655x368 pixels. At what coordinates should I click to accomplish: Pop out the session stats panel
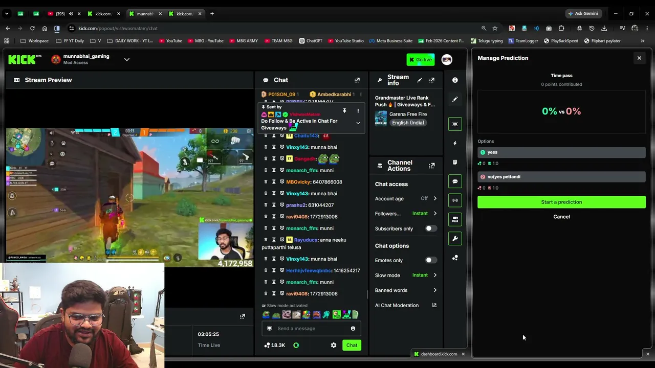coord(243,316)
